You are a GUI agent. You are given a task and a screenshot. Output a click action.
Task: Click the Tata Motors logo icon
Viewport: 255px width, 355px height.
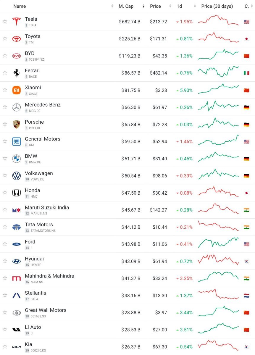[16, 227]
